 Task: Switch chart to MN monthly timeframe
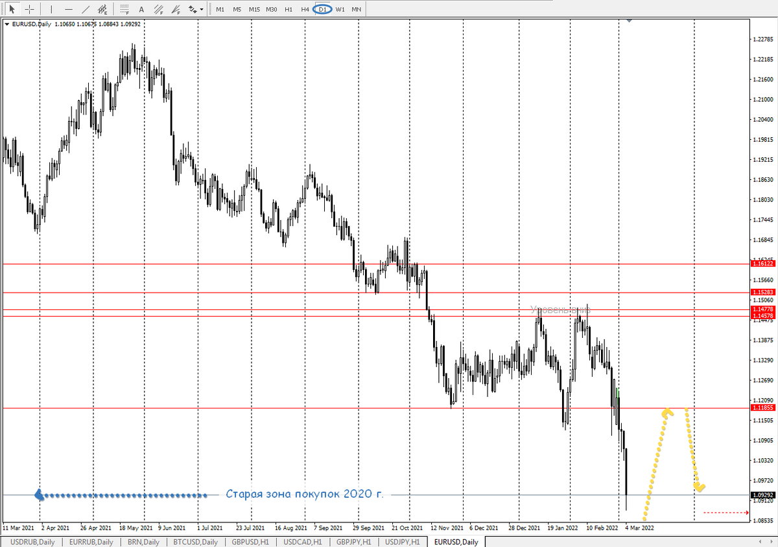point(357,9)
